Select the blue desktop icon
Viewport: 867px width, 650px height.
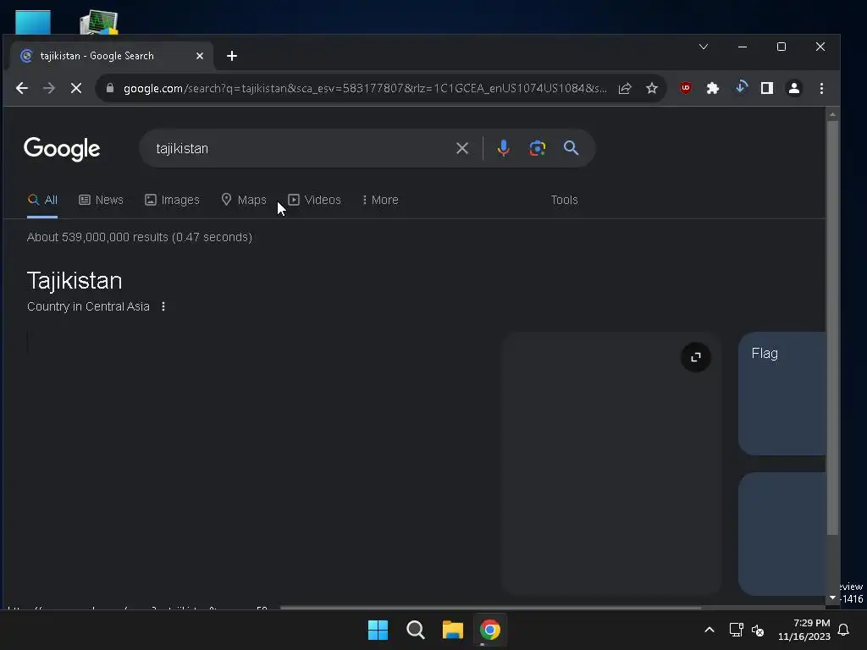click(x=33, y=22)
